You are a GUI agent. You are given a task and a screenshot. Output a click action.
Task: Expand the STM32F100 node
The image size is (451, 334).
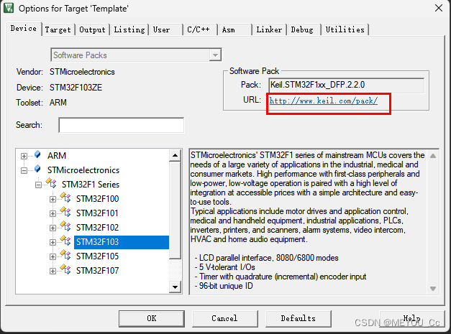(x=53, y=199)
